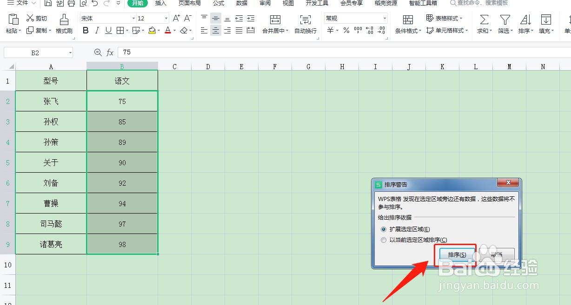Click the increase indent icon

tap(251, 18)
